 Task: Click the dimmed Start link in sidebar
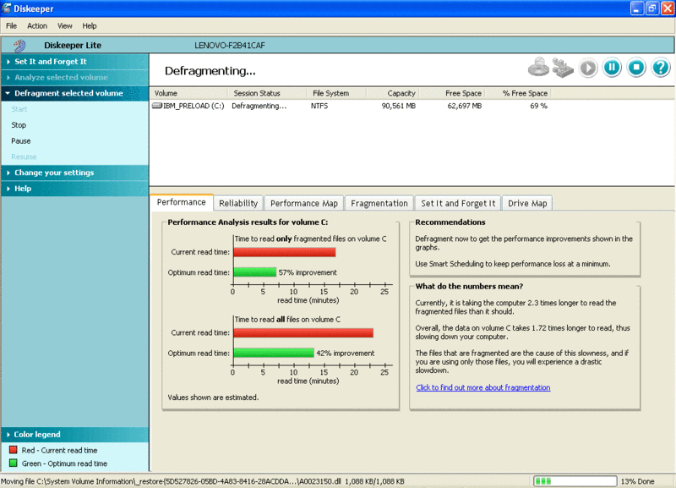[19, 109]
